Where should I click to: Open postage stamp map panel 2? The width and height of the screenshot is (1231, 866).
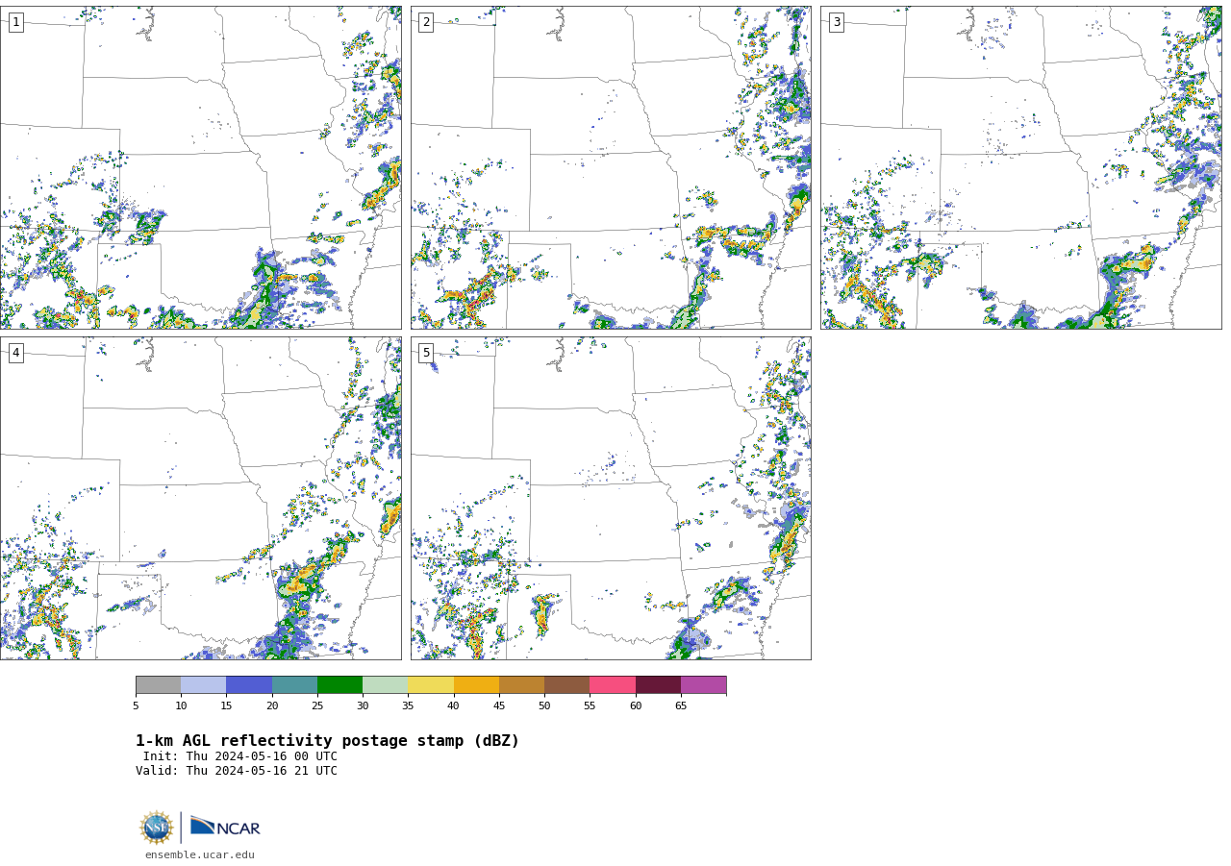611,167
